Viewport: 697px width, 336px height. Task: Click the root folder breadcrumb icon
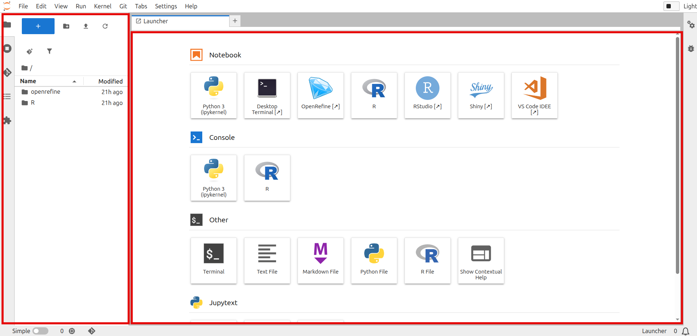click(24, 68)
